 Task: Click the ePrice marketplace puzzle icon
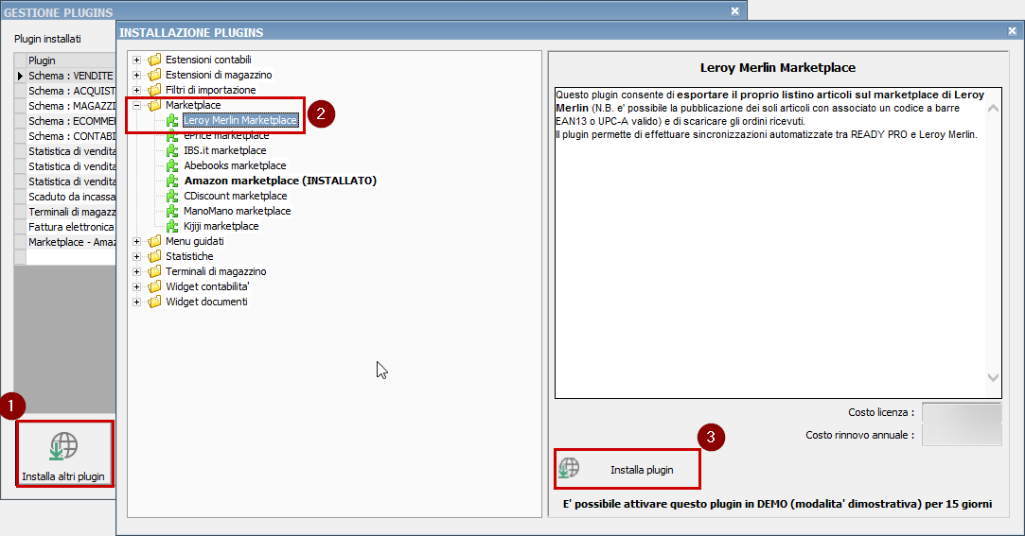coord(172,135)
